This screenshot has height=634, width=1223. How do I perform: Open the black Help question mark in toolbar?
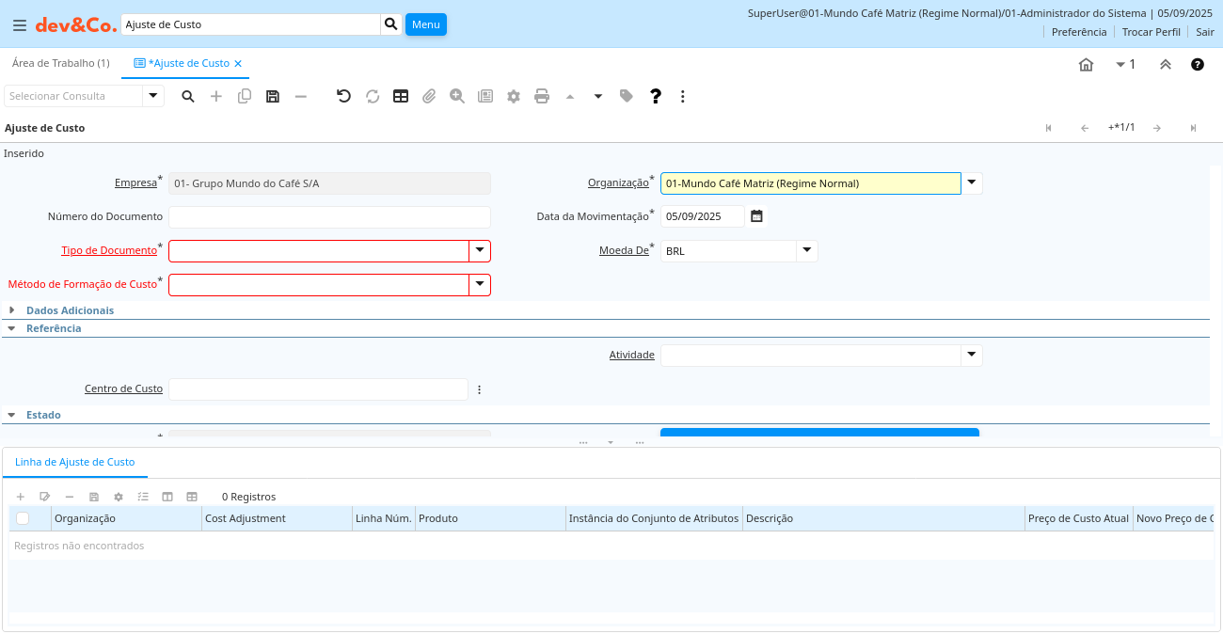656,96
